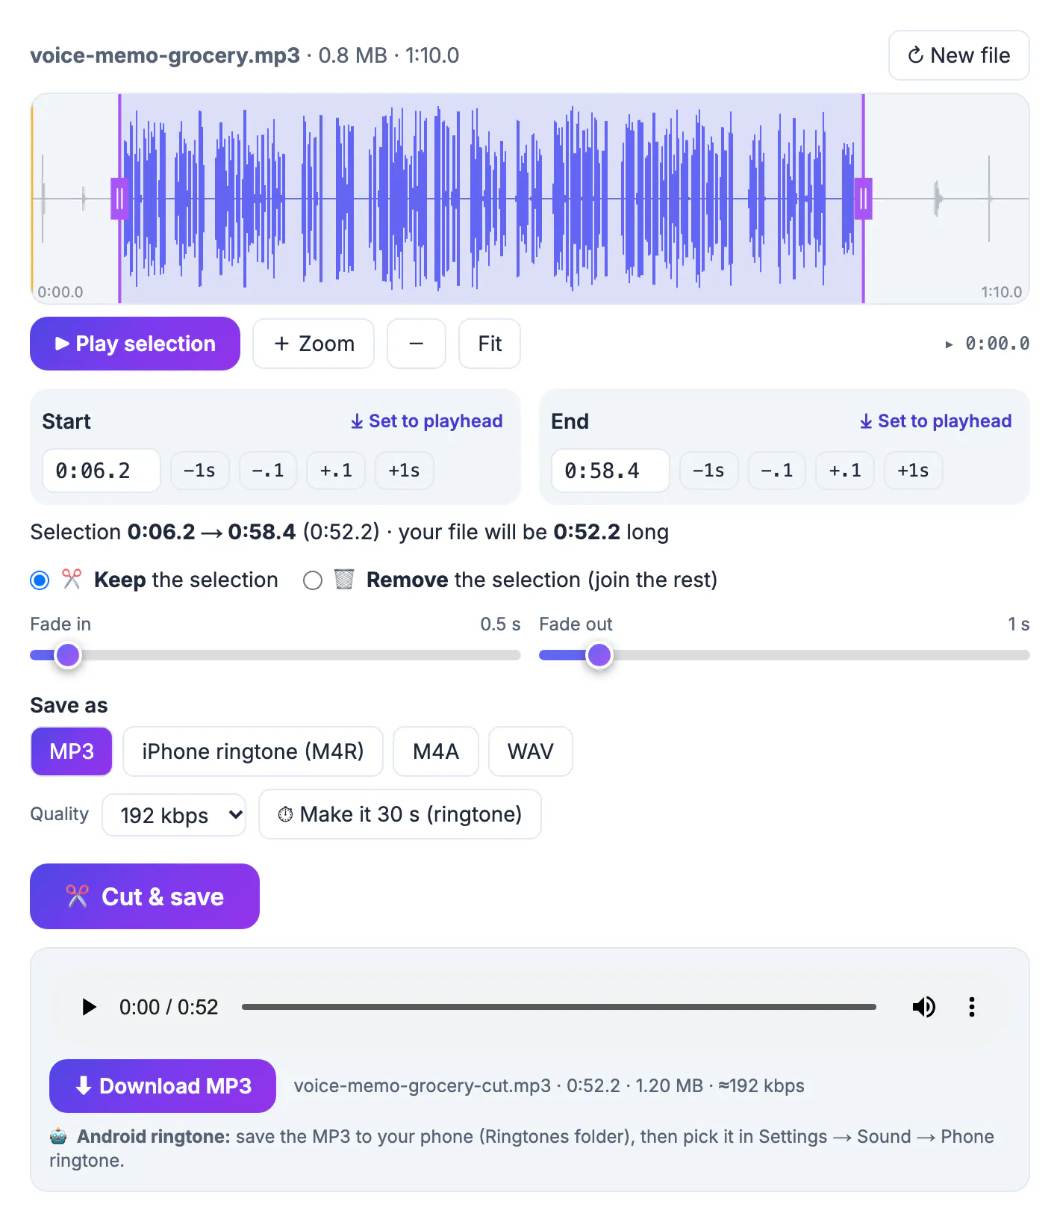This screenshot has width=1060, height=1222.
Task: Click the Cut & save button
Action: 145,896
